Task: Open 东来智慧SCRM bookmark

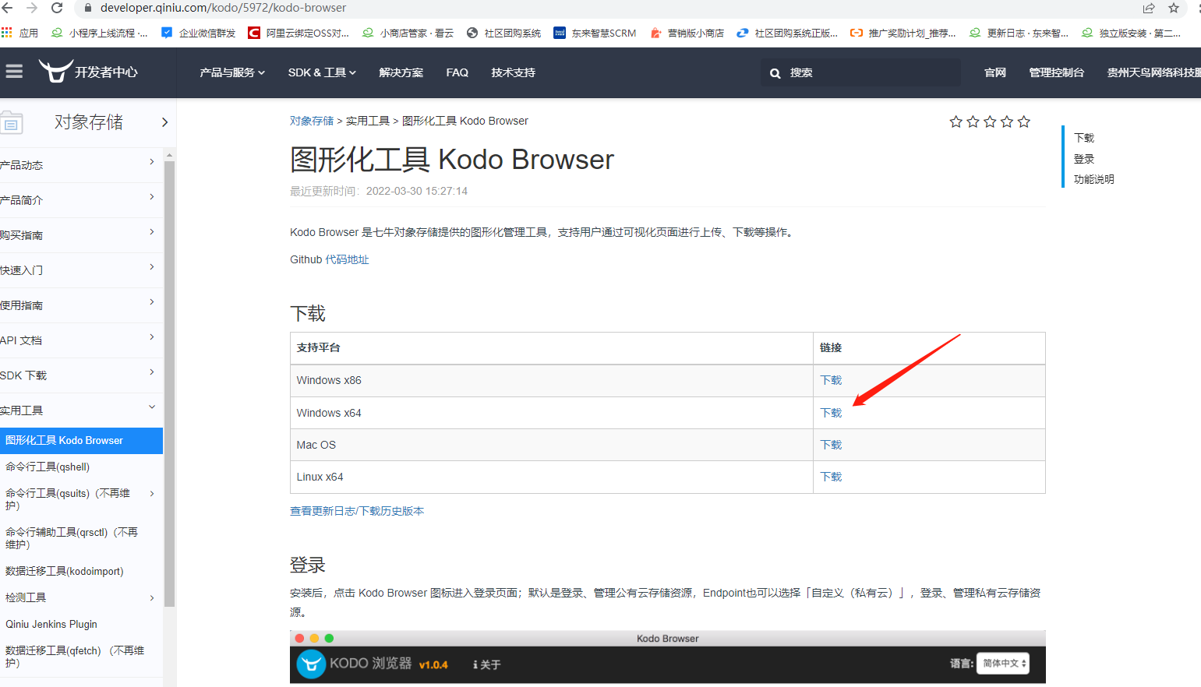Action: (595, 33)
